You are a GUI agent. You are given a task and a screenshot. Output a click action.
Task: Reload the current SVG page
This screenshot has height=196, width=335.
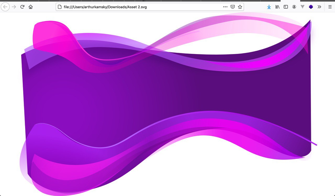coord(22,7)
